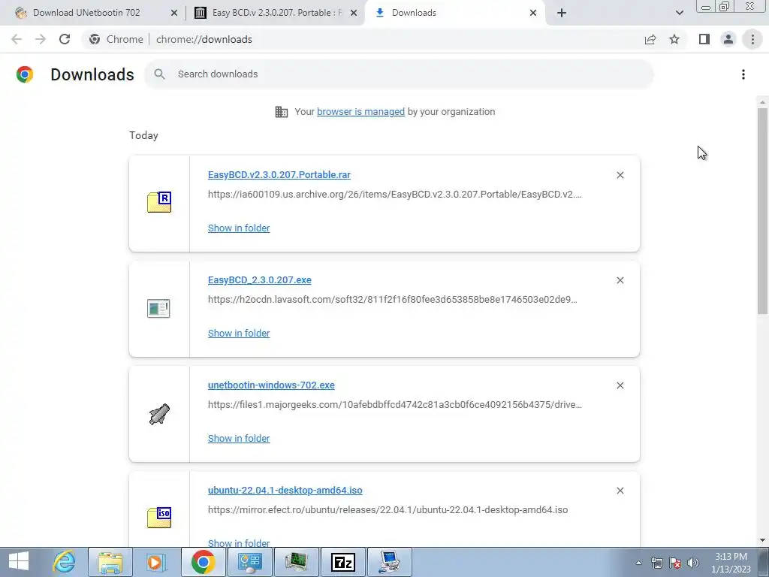Open the Chrome profile avatar
769x577 pixels.
pyautogui.click(x=728, y=39)
